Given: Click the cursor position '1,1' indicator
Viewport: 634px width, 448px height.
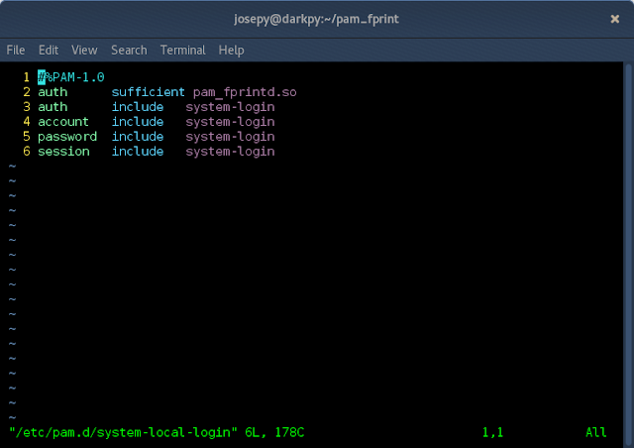Looking at the screenshot, I should [492, 432].
